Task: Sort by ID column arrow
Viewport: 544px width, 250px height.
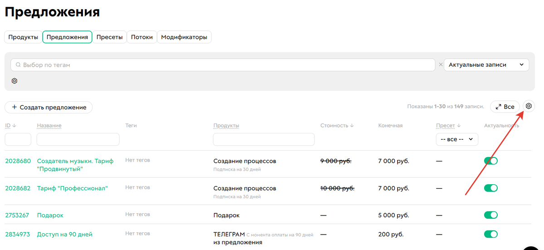Action: [14, 126]
